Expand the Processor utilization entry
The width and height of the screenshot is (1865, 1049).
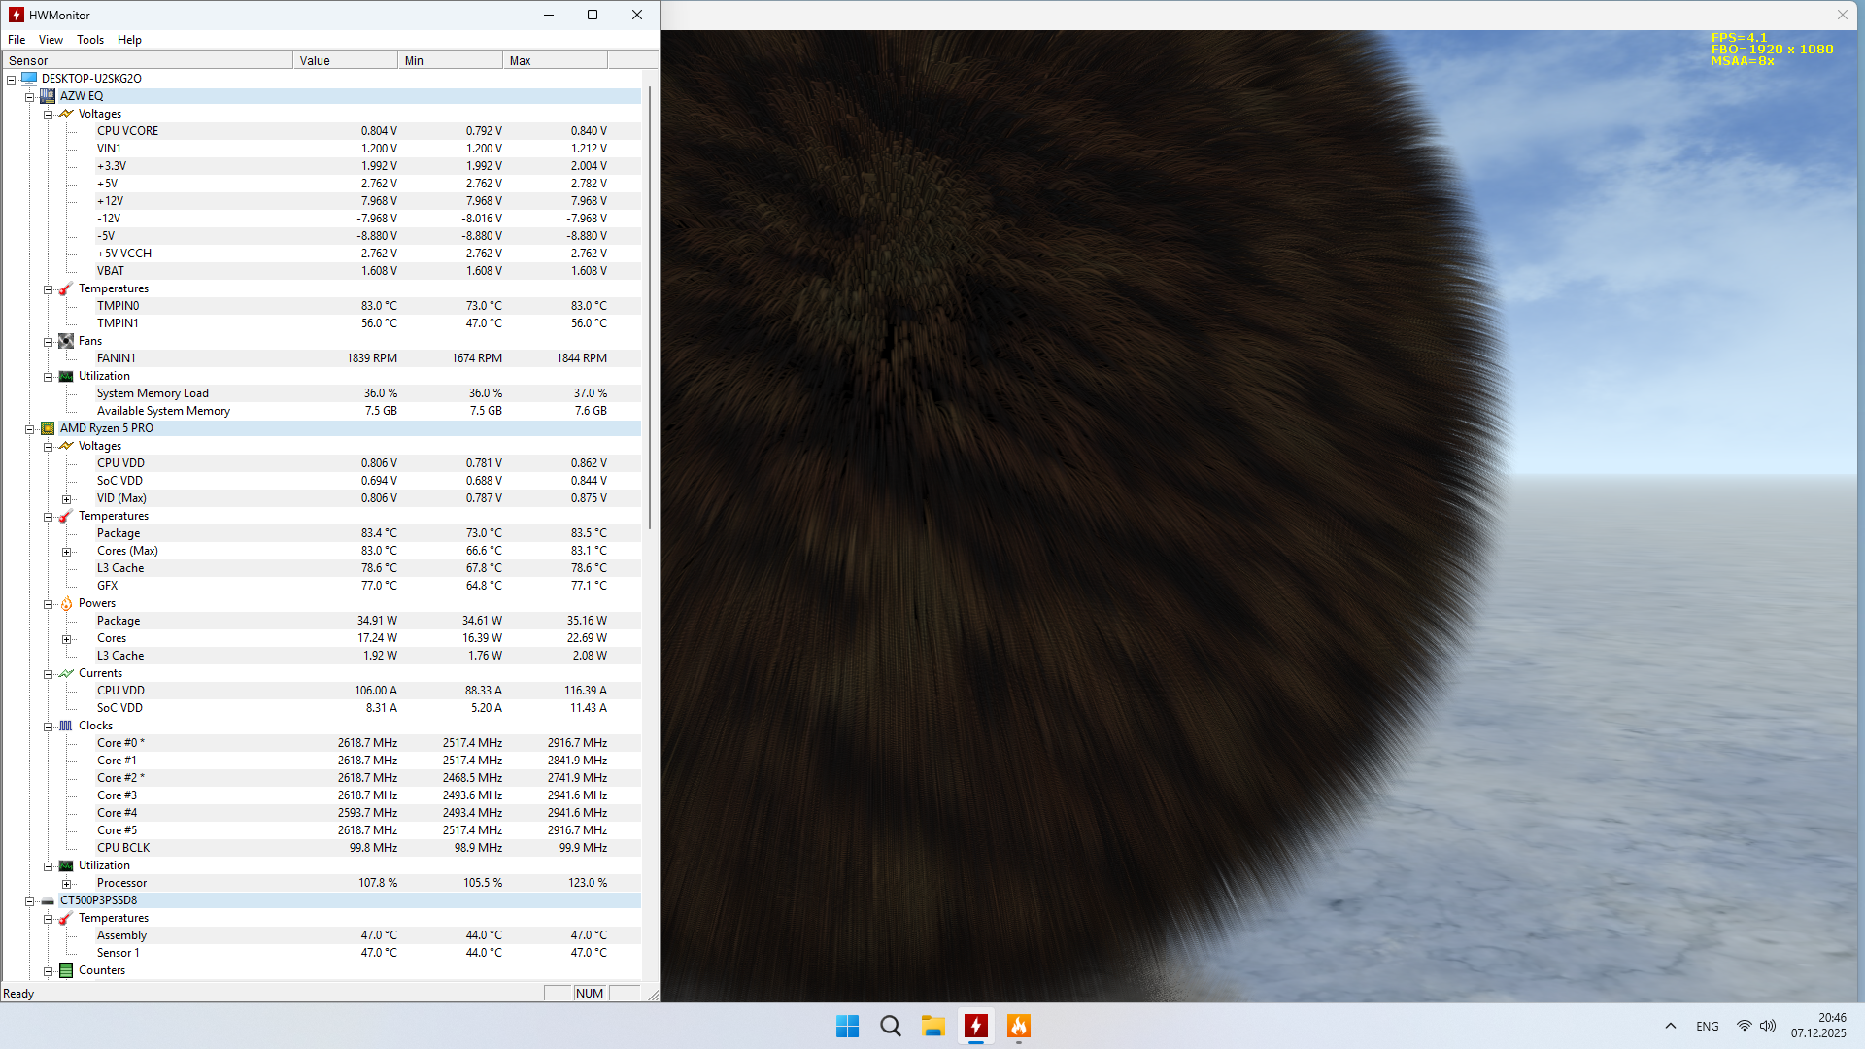coord(66,884)
